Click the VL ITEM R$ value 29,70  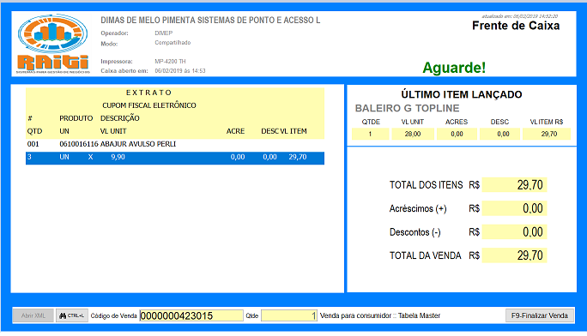pos(547,134)
